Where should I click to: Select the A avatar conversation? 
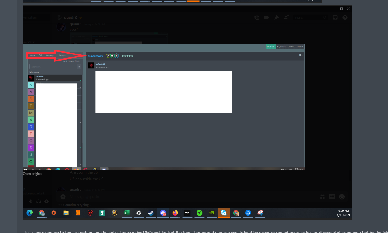31,92
